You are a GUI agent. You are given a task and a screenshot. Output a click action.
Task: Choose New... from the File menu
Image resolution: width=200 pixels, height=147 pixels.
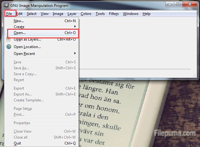click(x=19, y=21)
